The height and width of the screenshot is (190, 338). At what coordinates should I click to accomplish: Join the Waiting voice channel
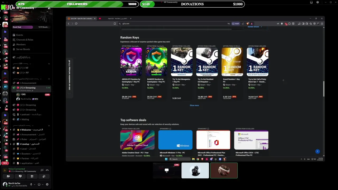coord(31,120)
